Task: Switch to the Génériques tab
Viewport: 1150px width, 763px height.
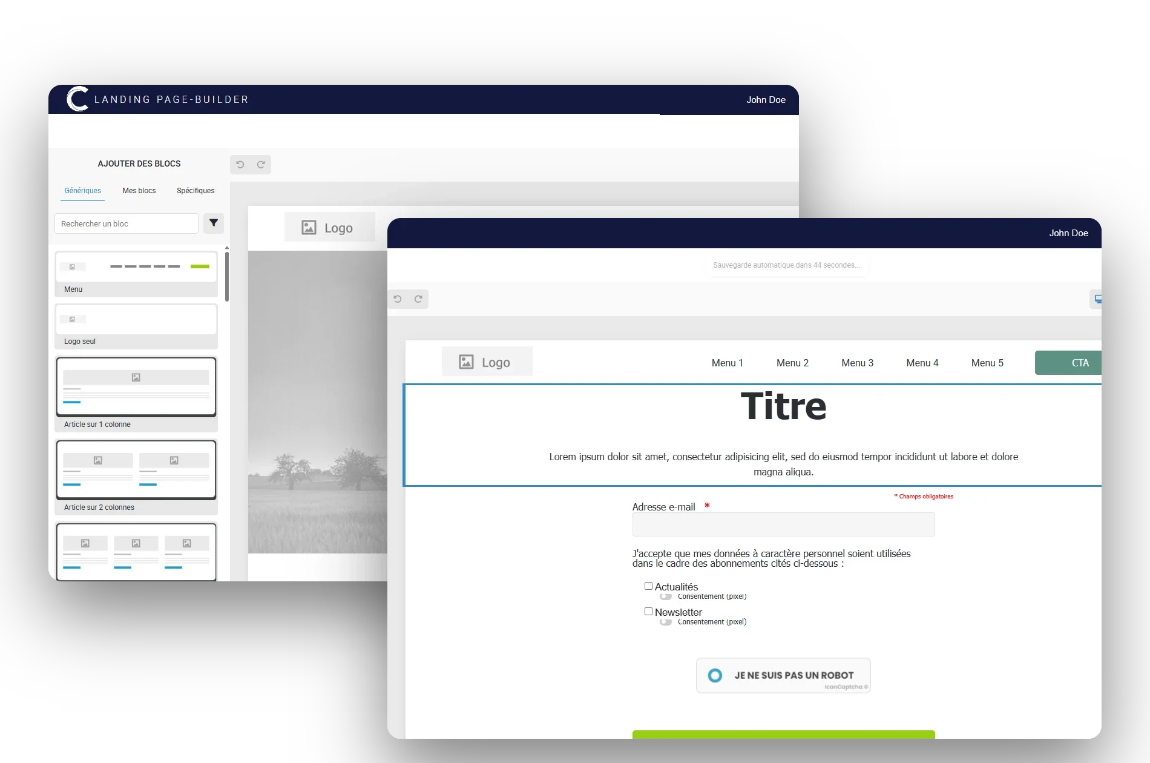Action: click(83, 191)
